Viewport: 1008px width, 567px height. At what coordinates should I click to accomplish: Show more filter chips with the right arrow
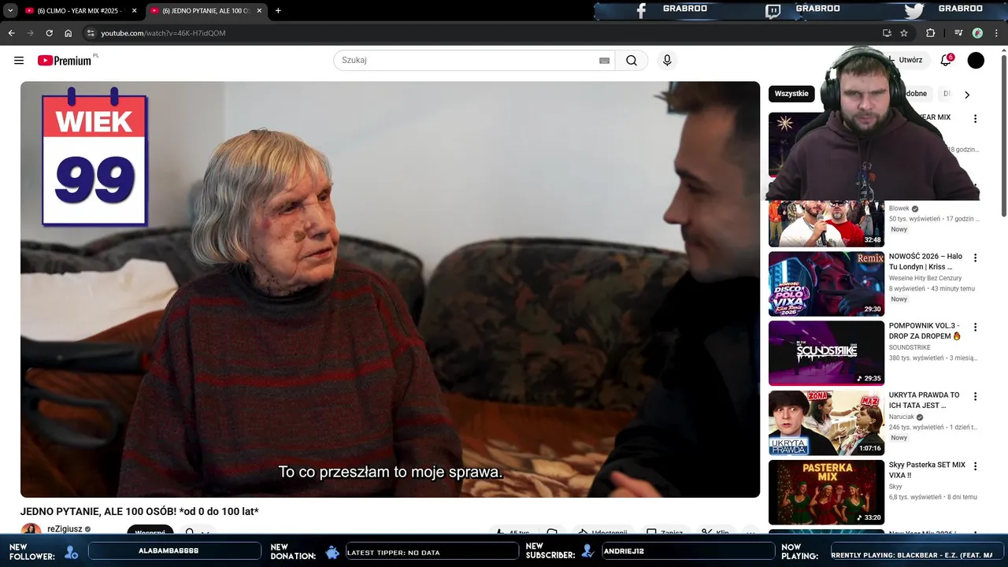click(x=967, y=94)
